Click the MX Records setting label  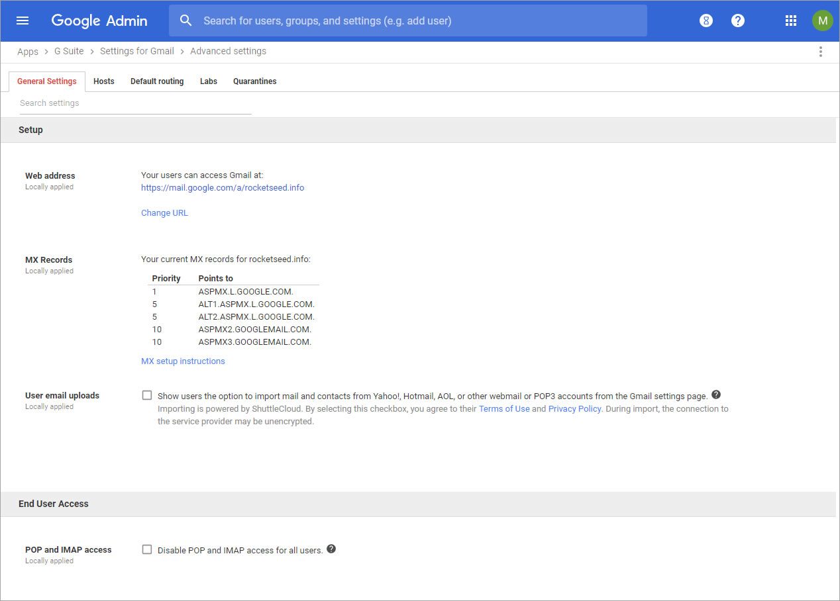coord(49,259)
